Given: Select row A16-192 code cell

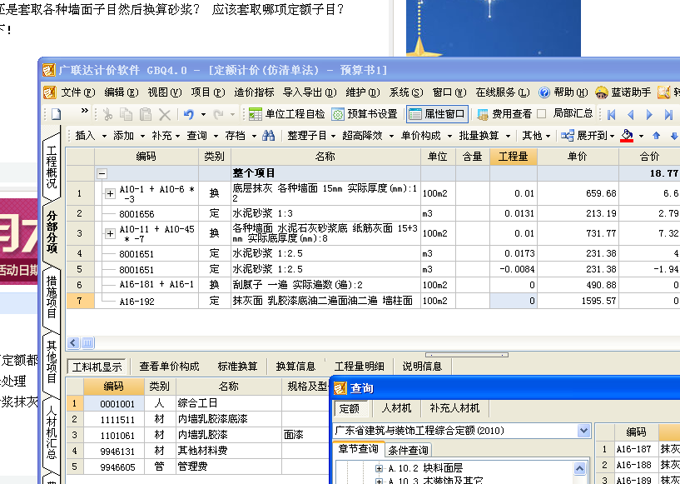Looking at the screenshot, I should point(146,301).
